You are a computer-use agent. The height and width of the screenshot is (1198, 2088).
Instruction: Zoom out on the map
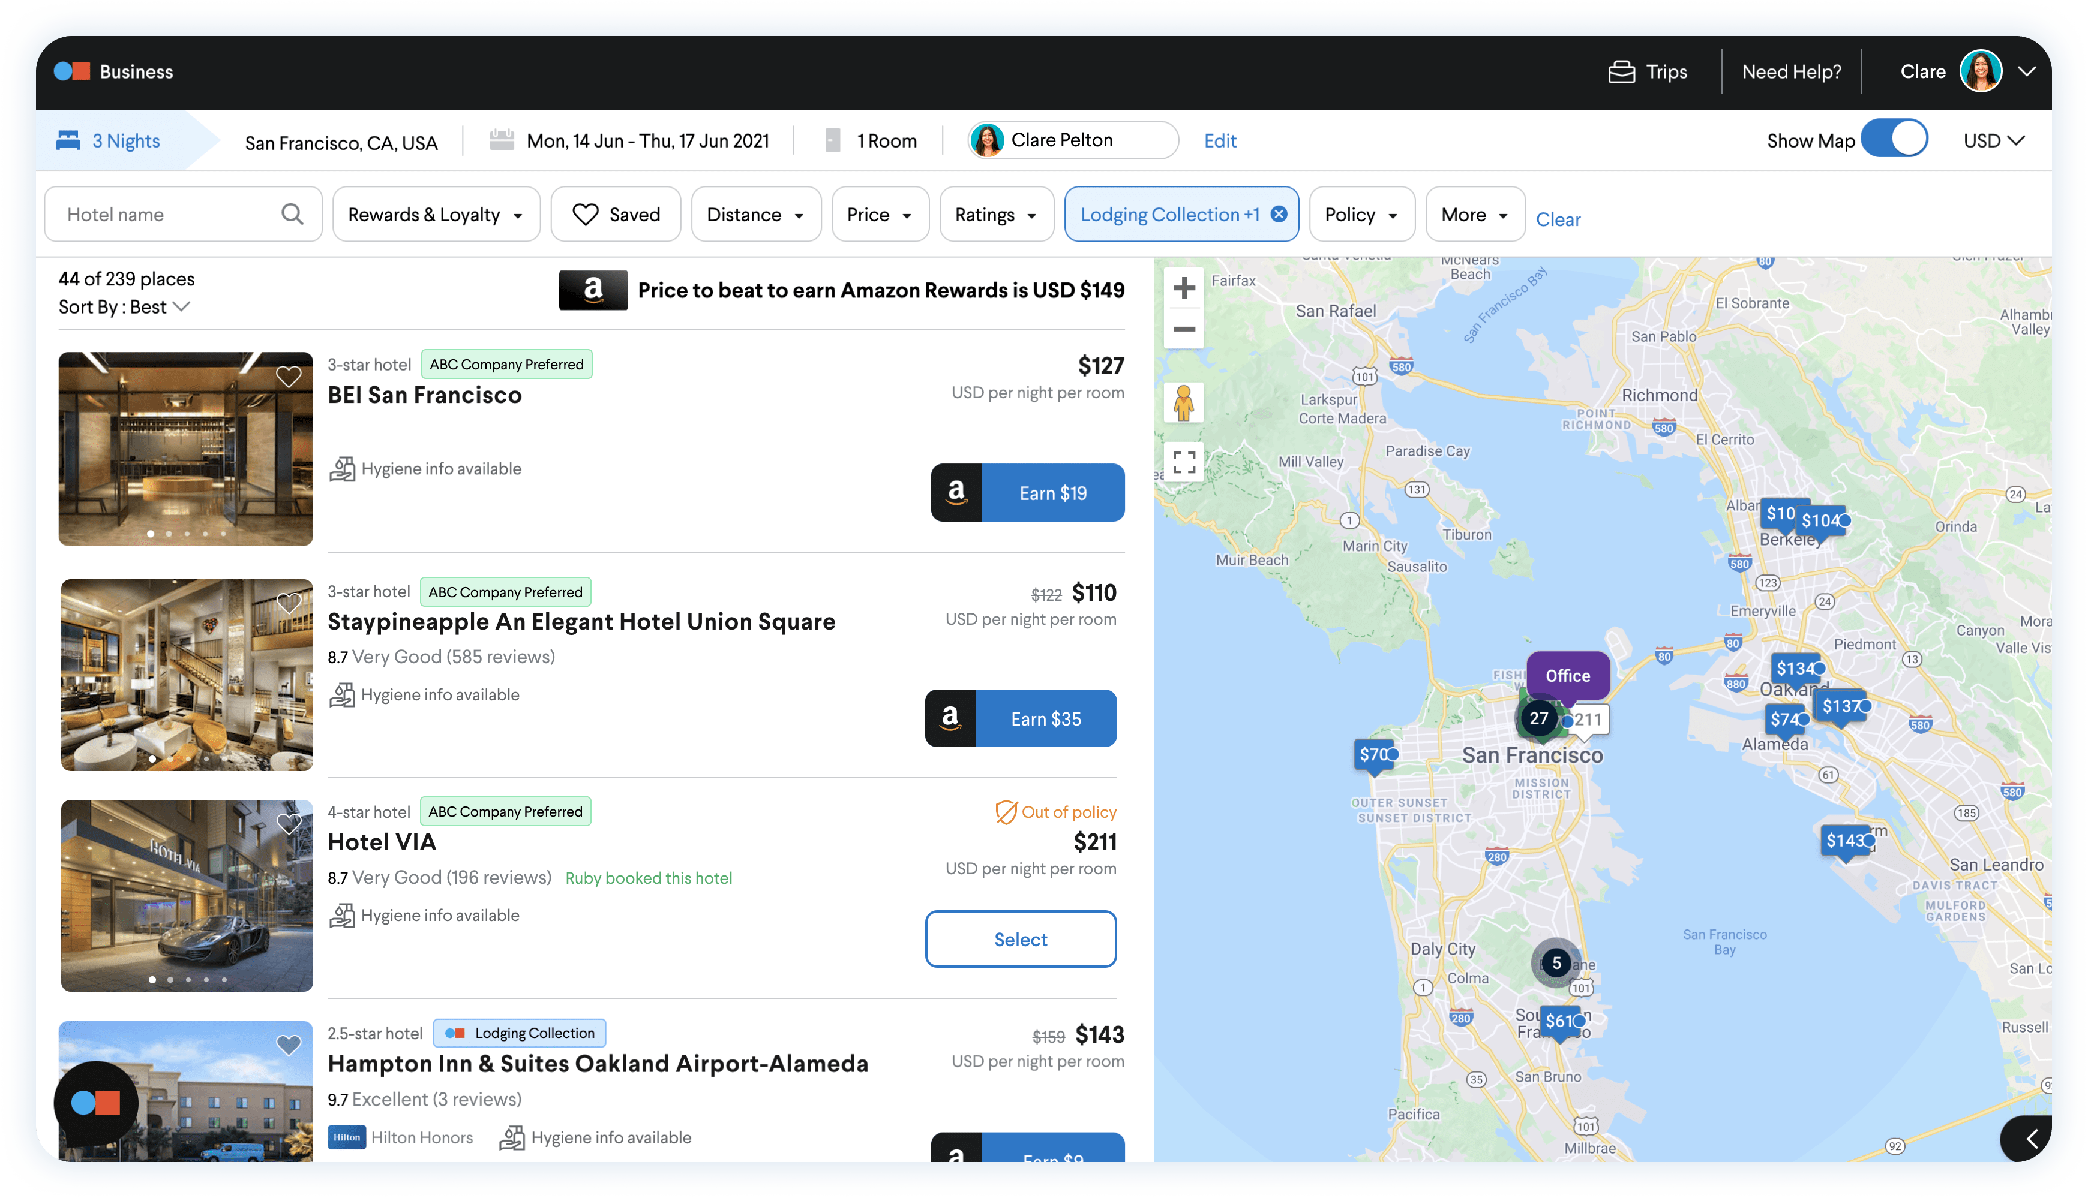coord(1183,329)
